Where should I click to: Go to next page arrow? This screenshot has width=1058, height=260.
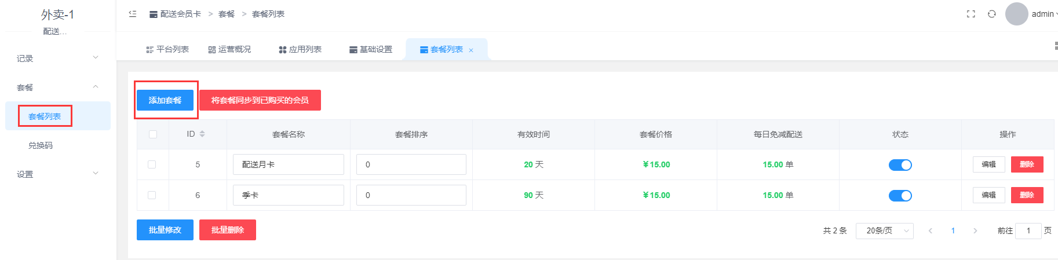pyautogui.click(x=975, y=230)
